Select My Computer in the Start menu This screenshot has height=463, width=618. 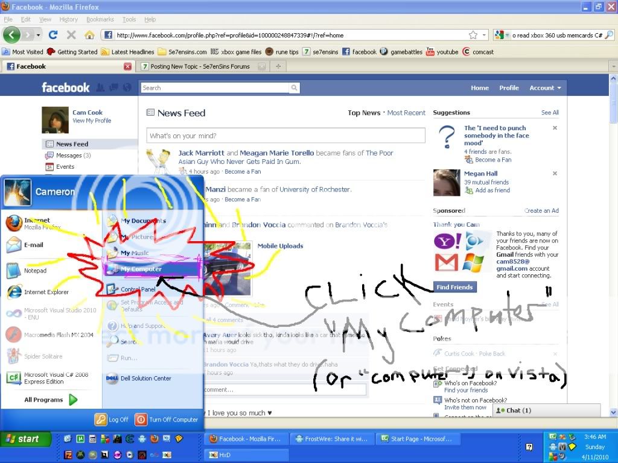[141, 269]
